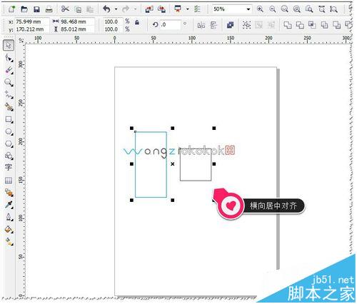The image size is (357, 304).
Task: Click the Mirror vertically icon
Action: pyautogui.click(x=213, y=25)
